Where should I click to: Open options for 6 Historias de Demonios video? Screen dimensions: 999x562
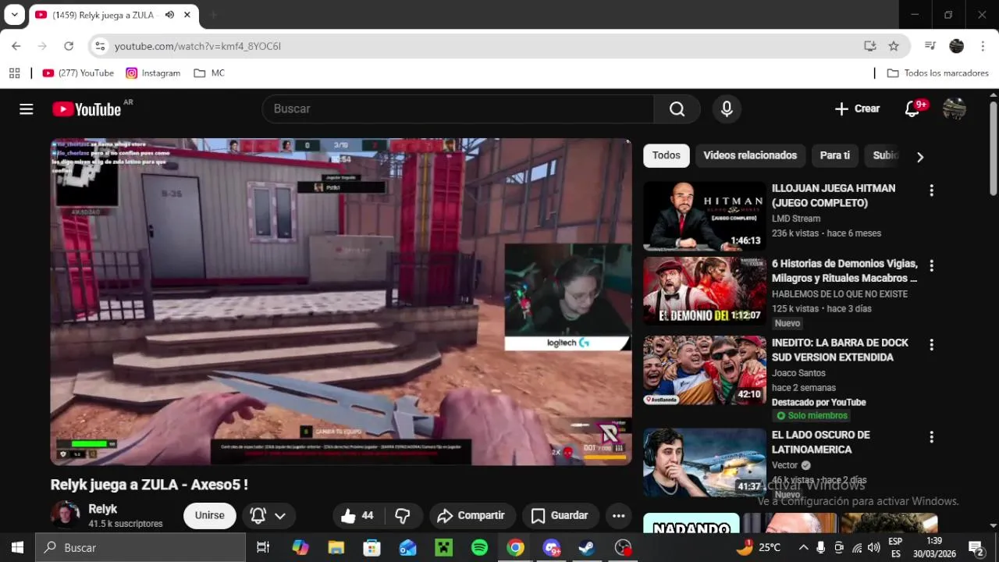pos(931,265)
